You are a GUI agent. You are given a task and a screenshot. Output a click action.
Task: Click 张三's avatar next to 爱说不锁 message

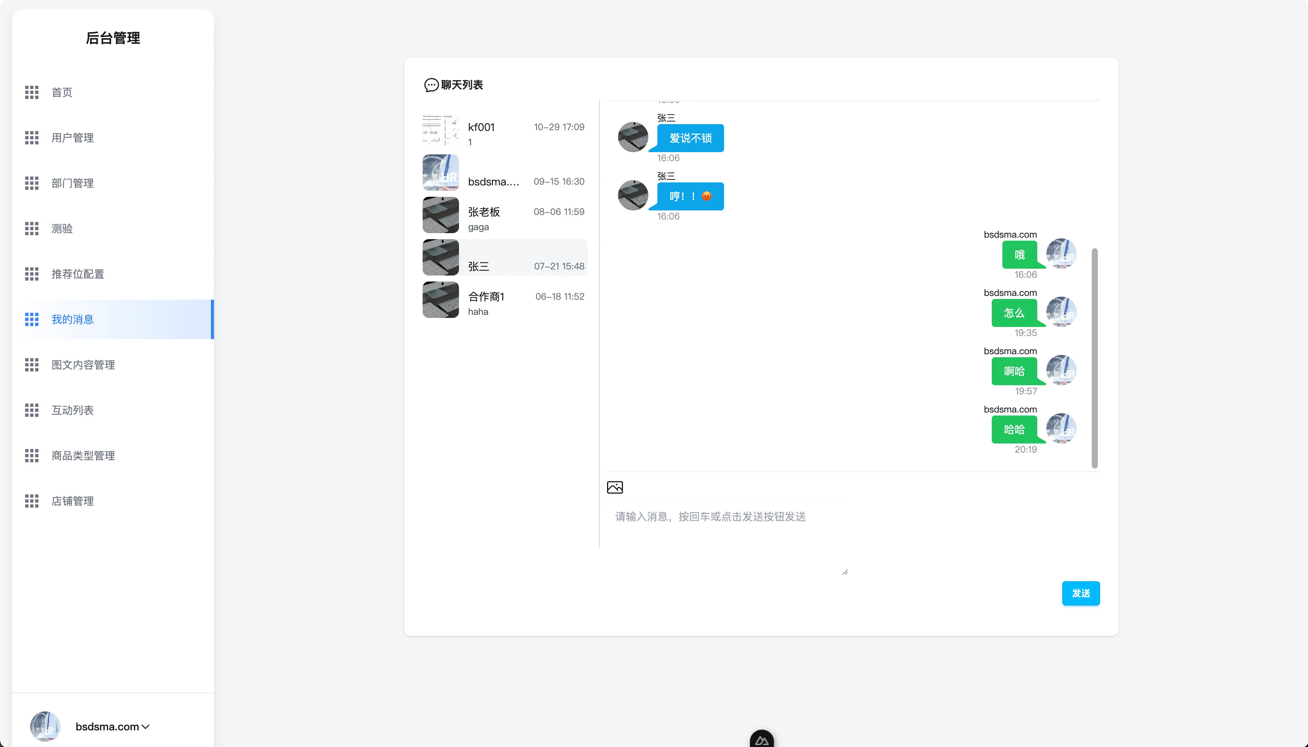632,137
